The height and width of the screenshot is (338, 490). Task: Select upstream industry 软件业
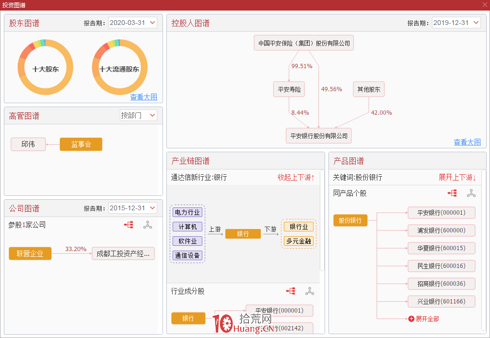[187, 241]
